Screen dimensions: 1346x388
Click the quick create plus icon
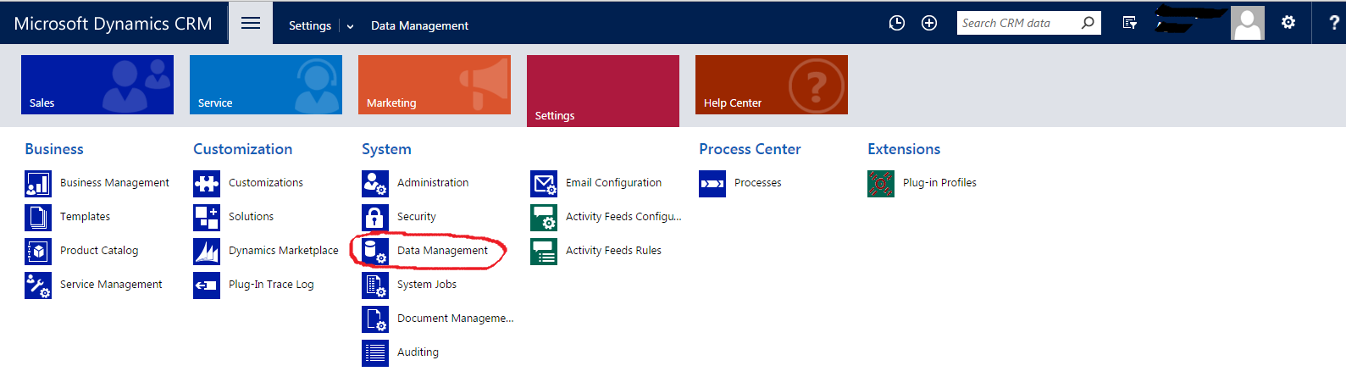[x=929, y=23]
